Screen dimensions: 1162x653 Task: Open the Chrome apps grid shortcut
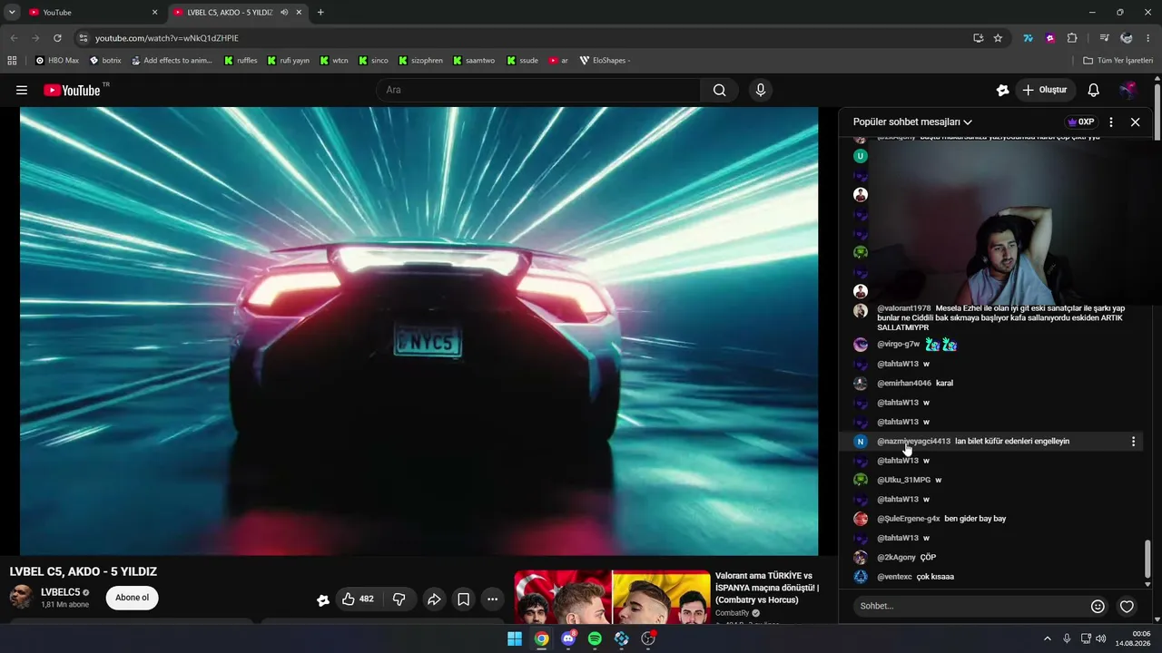click(x=12, y=61)
